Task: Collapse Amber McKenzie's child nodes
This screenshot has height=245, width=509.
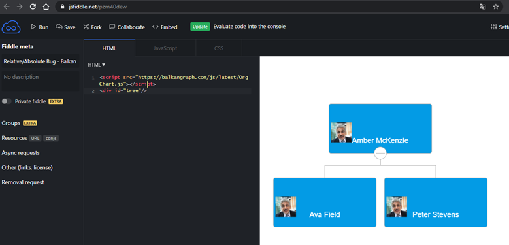Action: (380, 153)
